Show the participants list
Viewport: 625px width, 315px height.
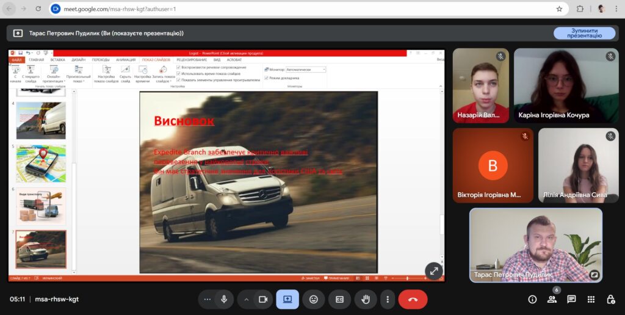(x=552, y=299)
